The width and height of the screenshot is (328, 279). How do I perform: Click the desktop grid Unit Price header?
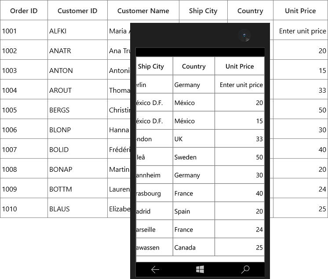pyautogui.click(x=301, y=10)
